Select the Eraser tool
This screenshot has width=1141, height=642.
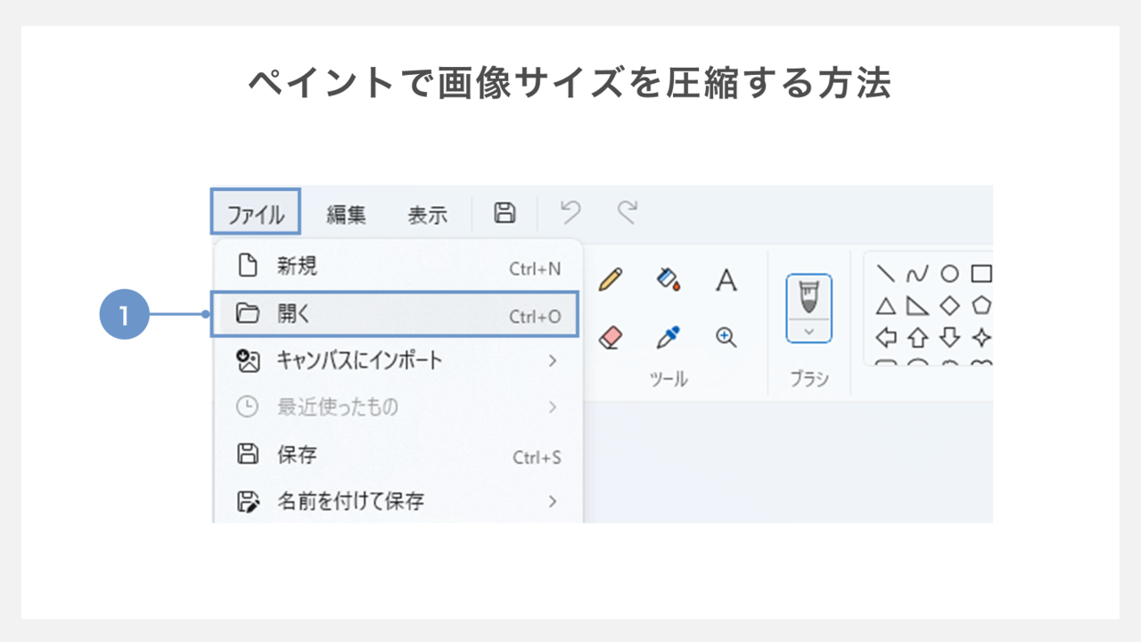(x=611, y=337)
